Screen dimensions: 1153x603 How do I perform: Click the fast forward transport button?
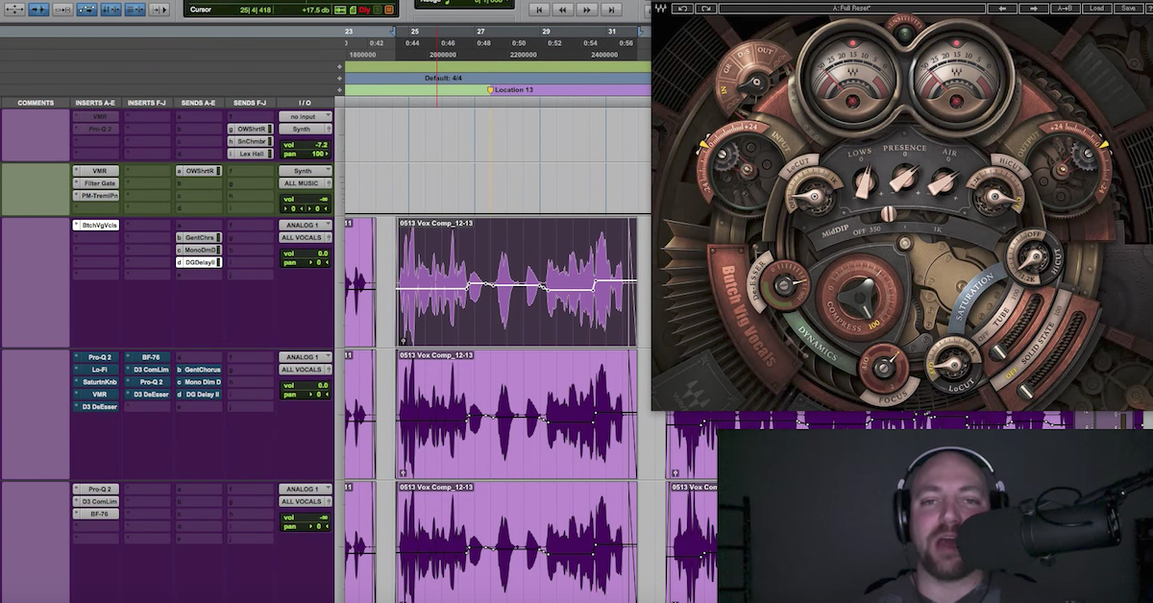[587, 10]
